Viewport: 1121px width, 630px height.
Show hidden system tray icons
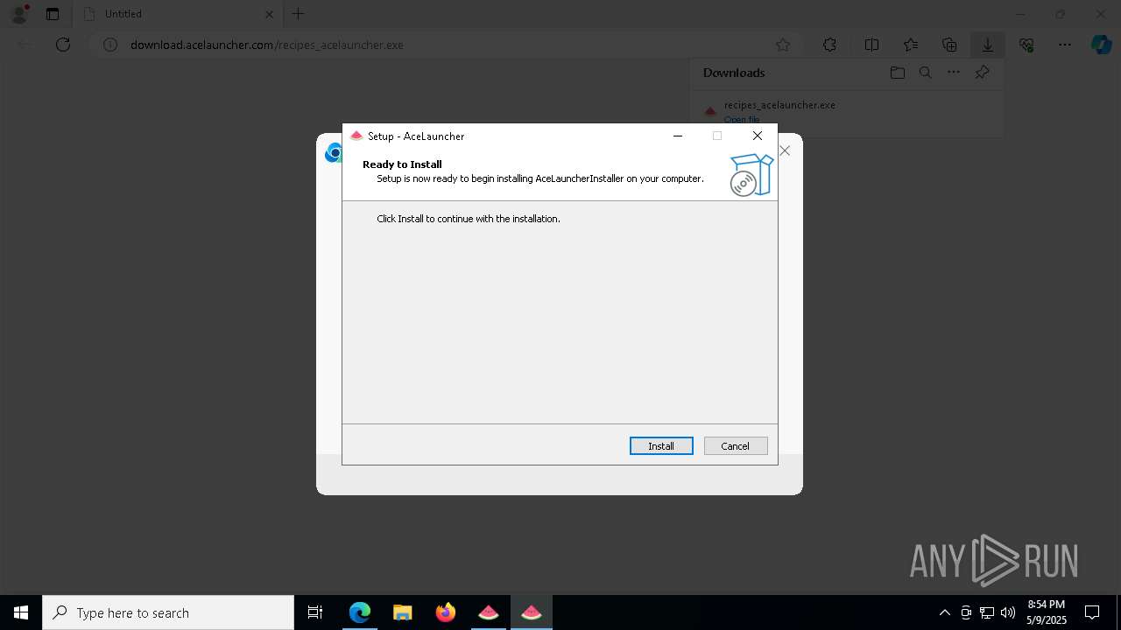[x=944, y=612]
